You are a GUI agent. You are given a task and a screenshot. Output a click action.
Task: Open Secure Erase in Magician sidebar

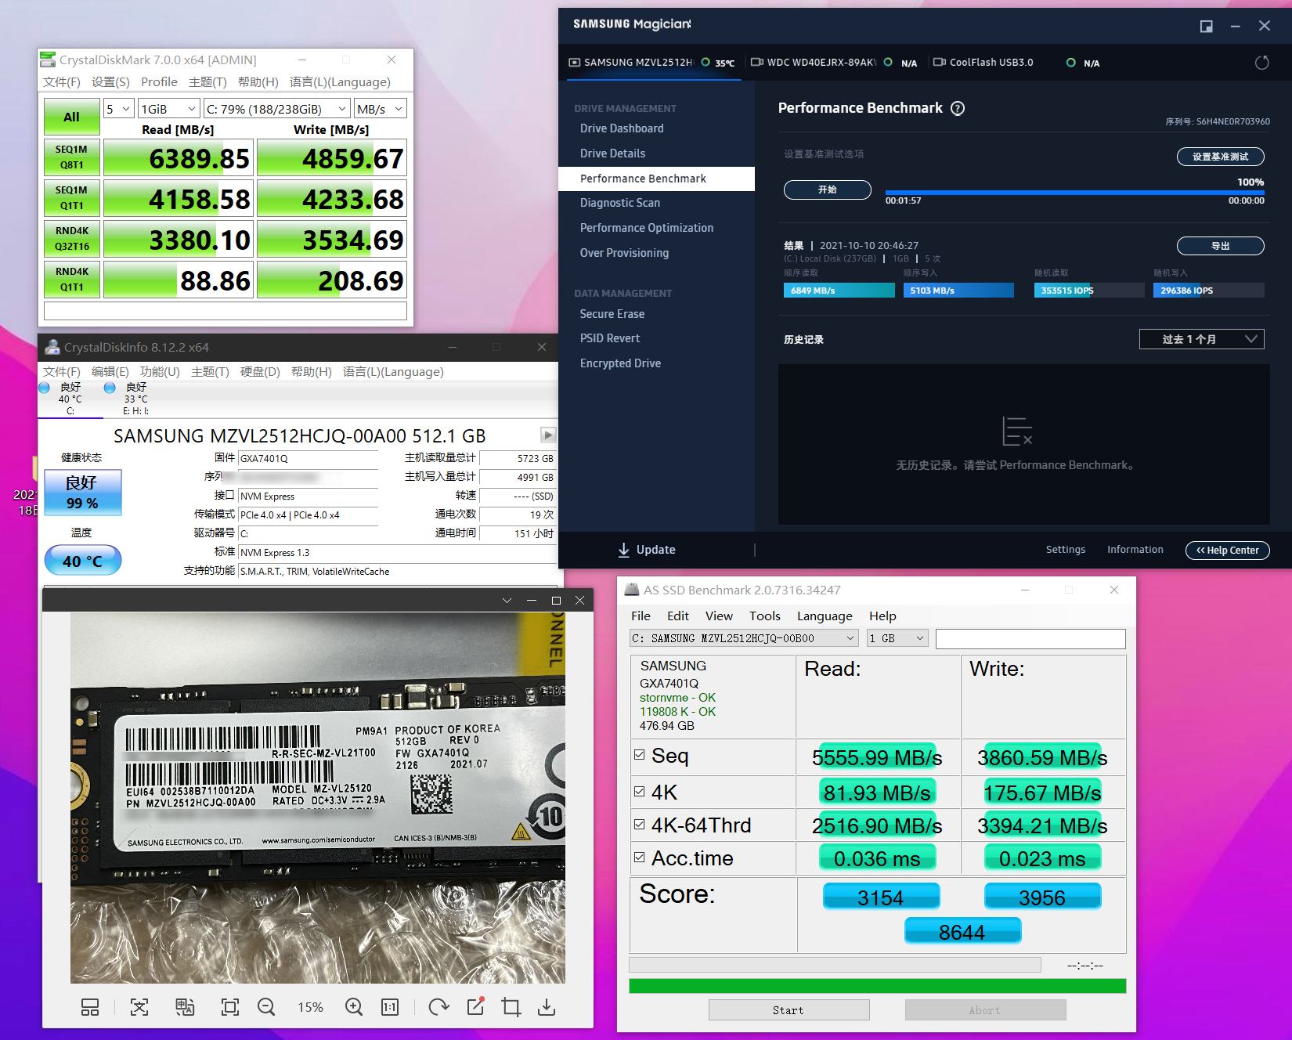click(612, 314)
